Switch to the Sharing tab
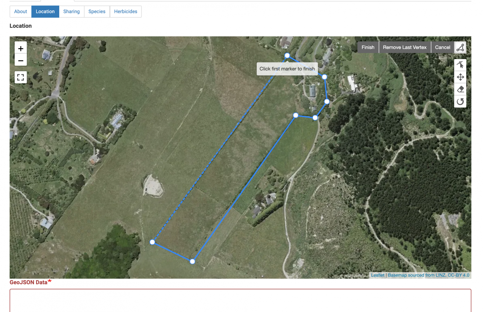The image size is (483, 312). pyautogui.click(x=71, y=11)
